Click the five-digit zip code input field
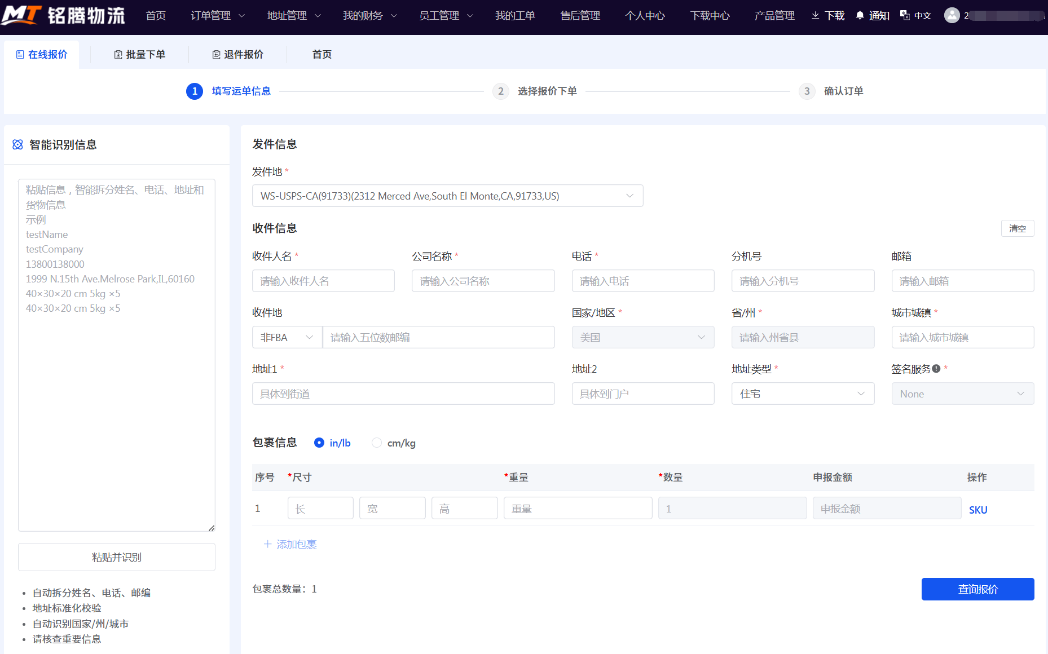The height and width of the screenshot is (654, 1048). point(438,337)
